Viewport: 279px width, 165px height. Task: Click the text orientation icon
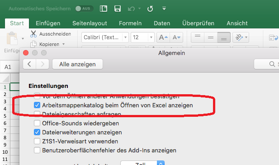pos(239,37)
